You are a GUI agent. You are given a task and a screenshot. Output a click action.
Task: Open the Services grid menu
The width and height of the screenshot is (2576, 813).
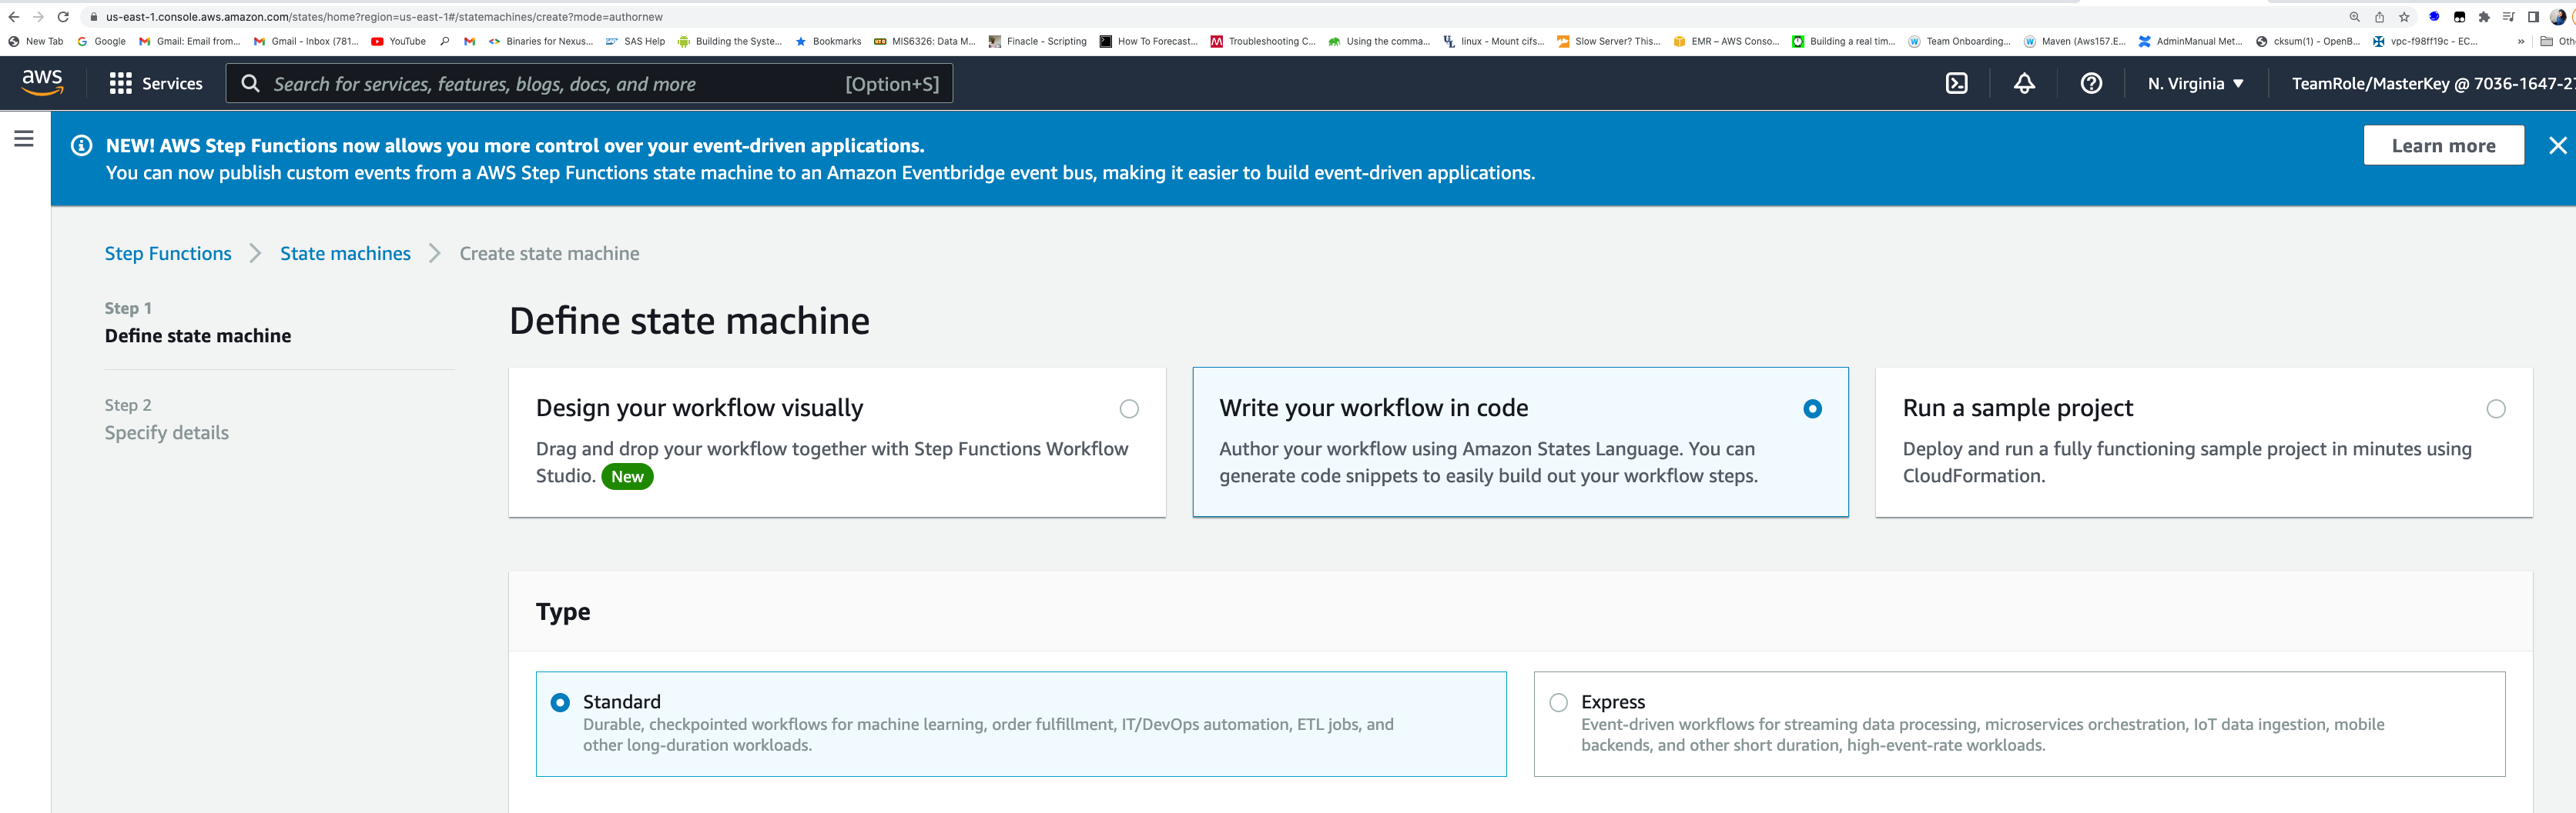[x=120, y=84]
